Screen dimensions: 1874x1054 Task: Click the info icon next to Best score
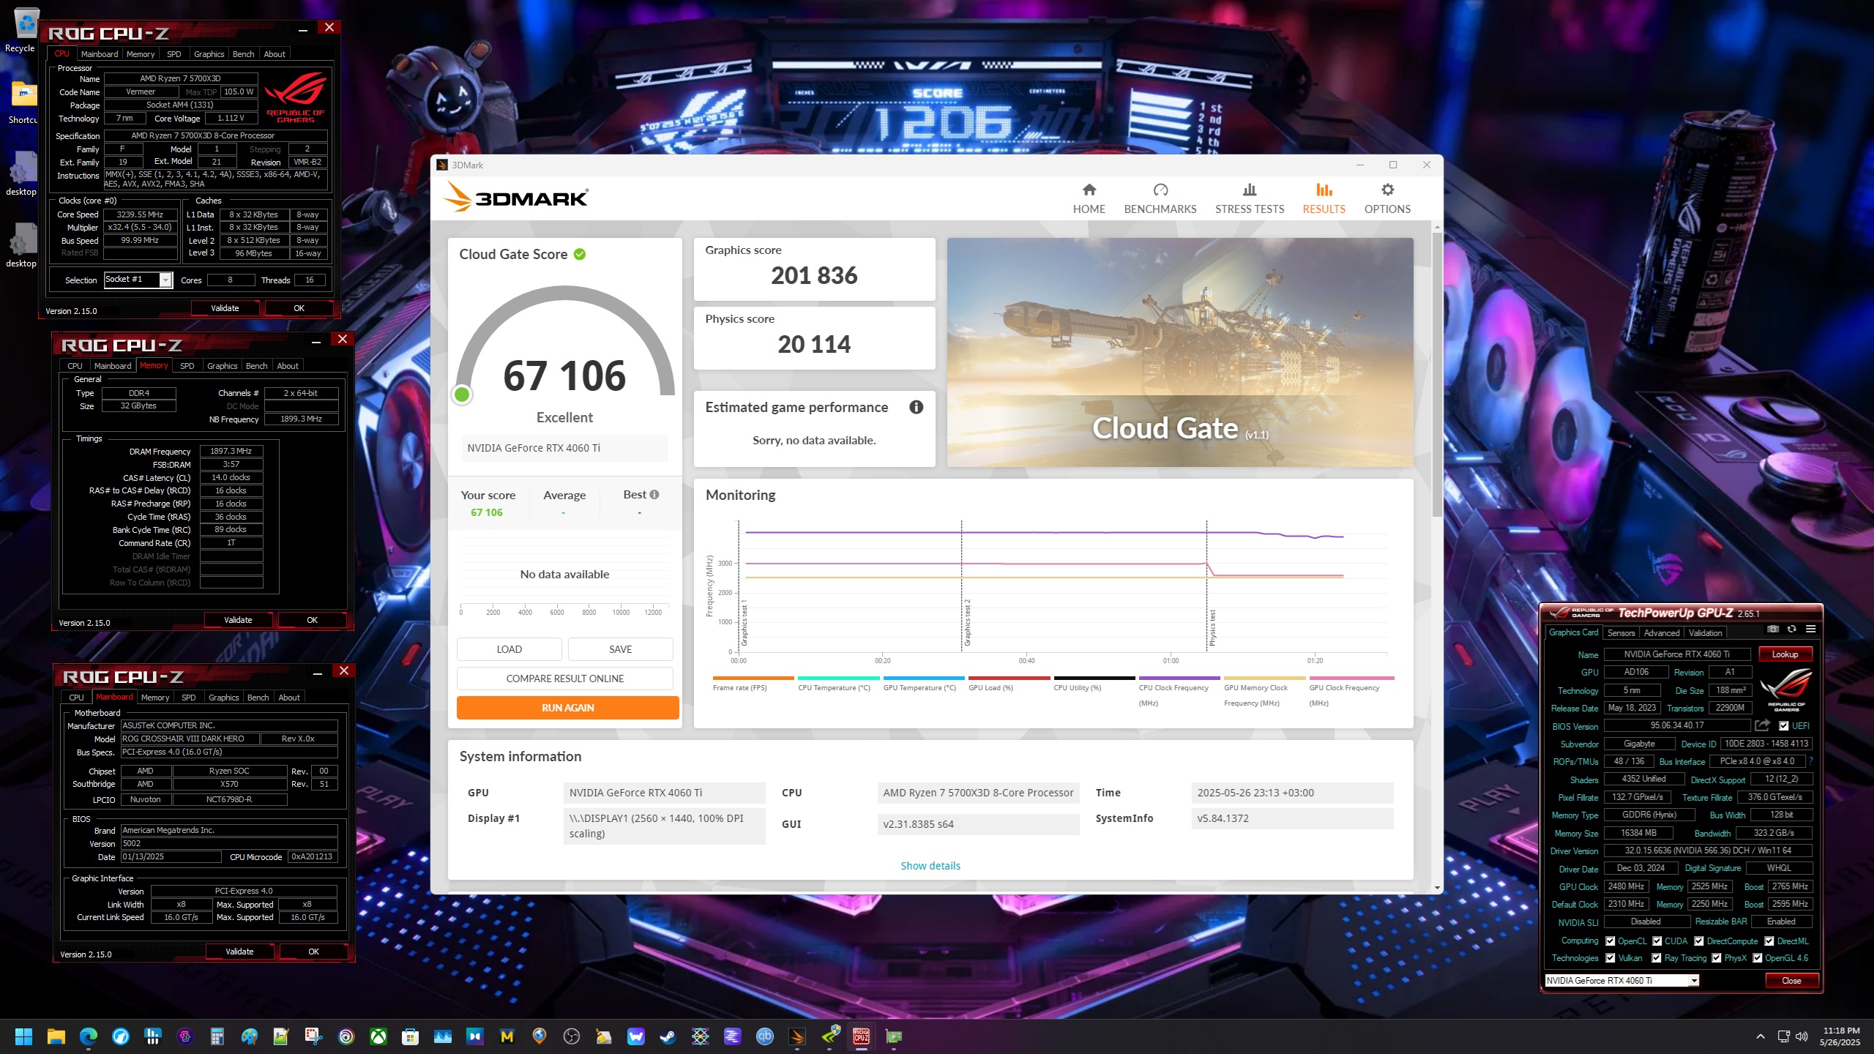(654, 495)
